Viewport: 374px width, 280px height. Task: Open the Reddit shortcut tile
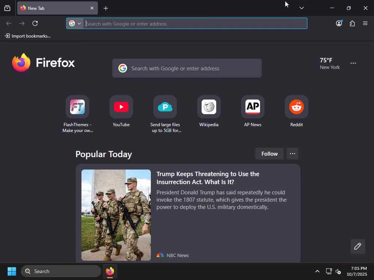[x=297, y=107]
